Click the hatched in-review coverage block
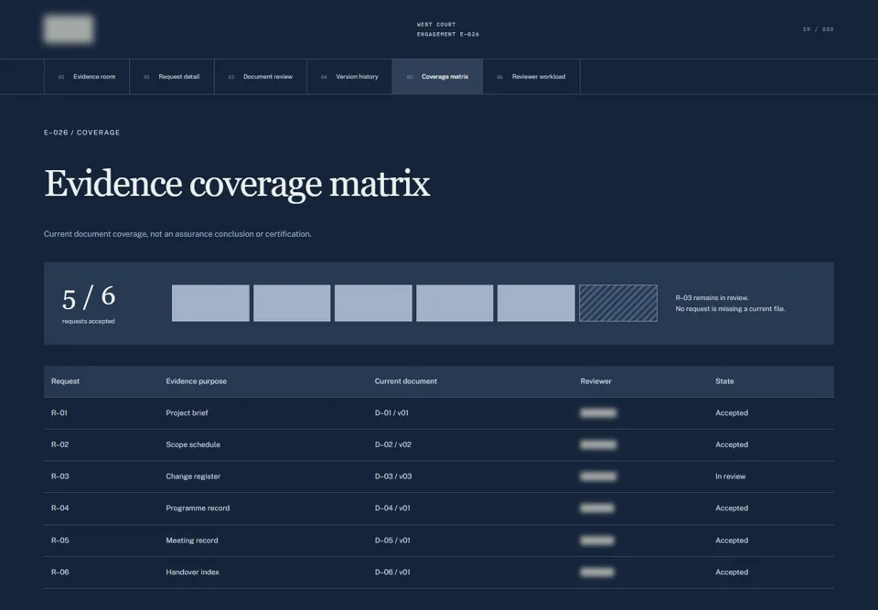Viewport: 878px width, 610px height. pos(618,303)
